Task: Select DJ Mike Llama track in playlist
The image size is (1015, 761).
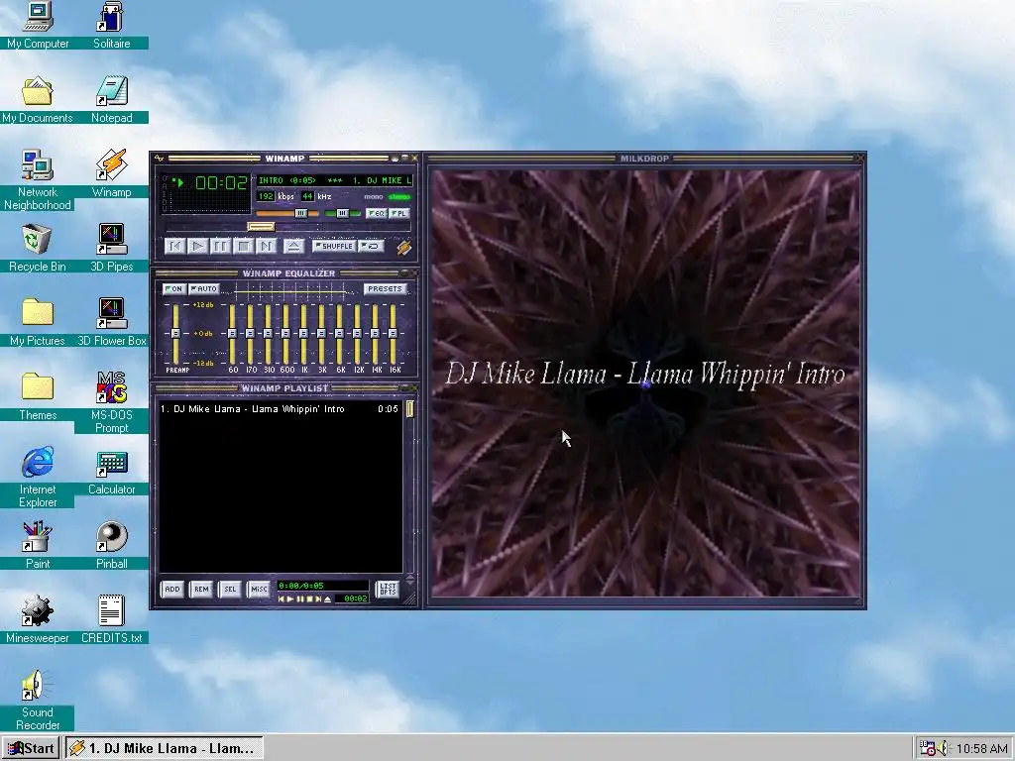Action: tap(280, 409)
